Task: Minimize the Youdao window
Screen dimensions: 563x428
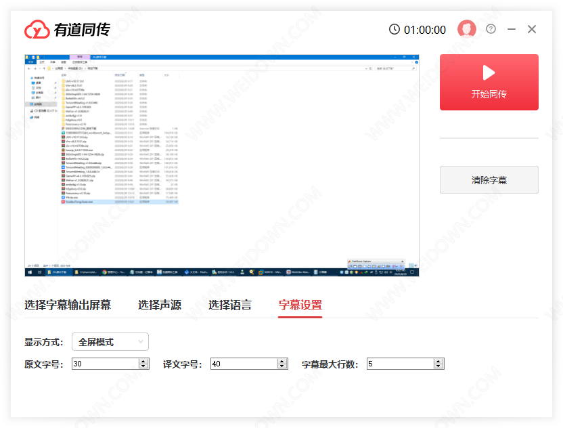Action: [x=512, y=29]
